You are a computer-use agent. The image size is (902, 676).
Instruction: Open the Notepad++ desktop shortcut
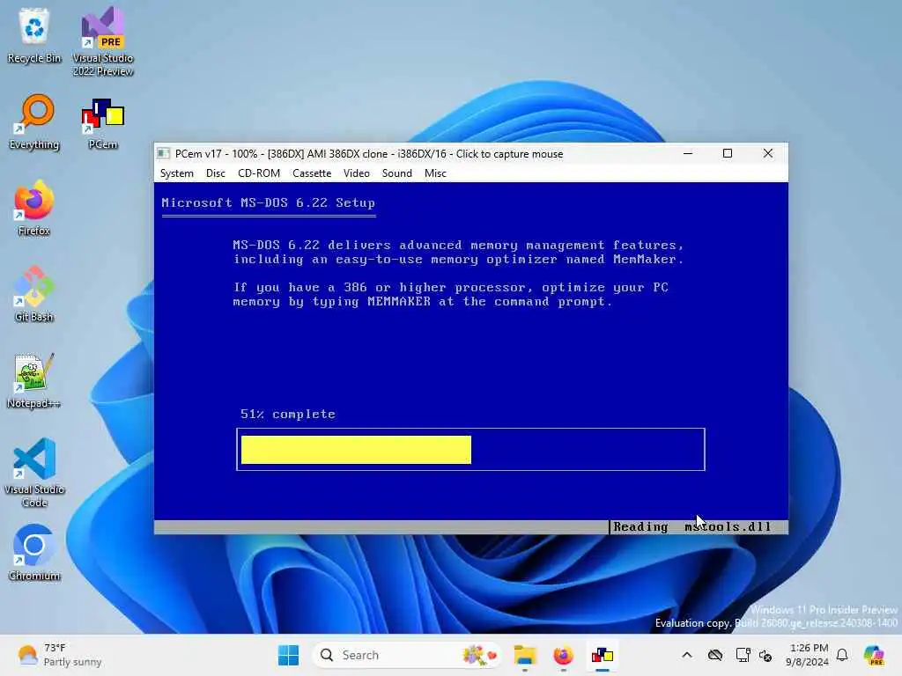34,380
